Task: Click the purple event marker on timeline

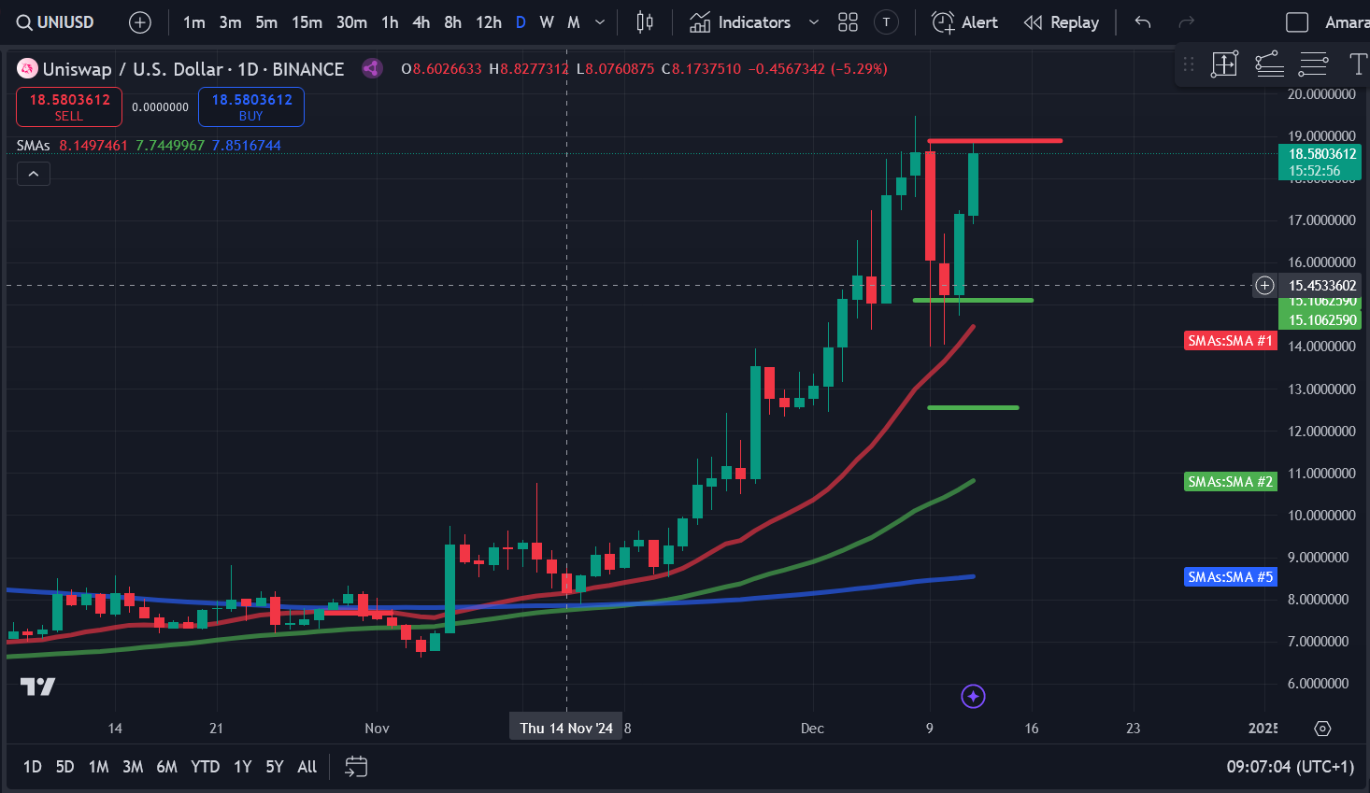Action: (973, 696)
